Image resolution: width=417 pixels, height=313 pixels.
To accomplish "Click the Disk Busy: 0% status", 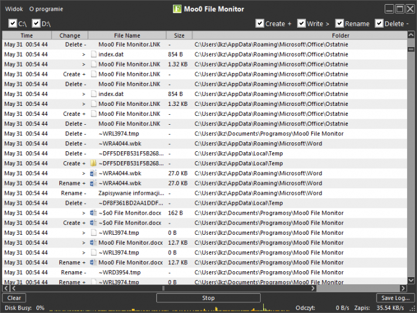I will pos(25,308).
